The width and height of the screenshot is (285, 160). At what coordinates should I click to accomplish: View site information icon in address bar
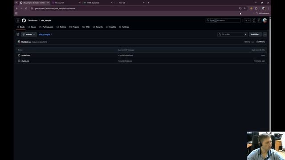(32, 8)
